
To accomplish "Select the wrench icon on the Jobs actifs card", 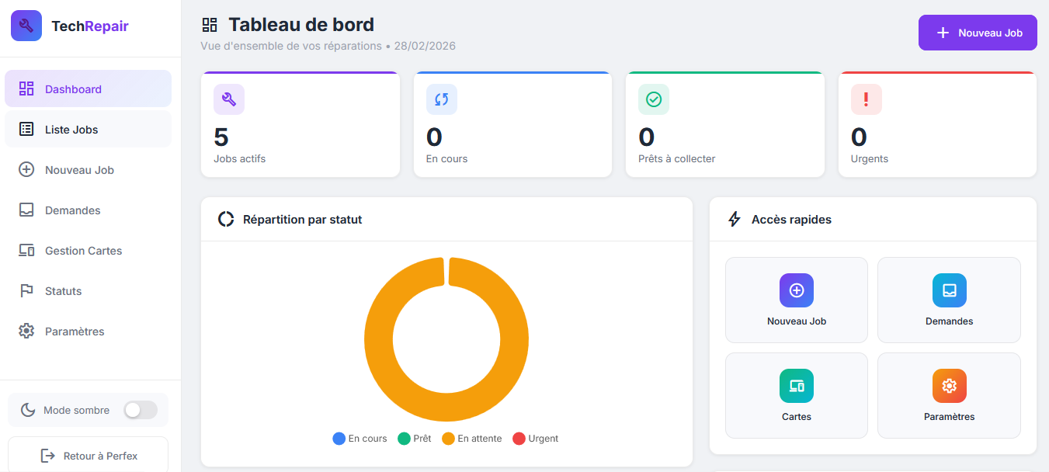I will point(228,99).
